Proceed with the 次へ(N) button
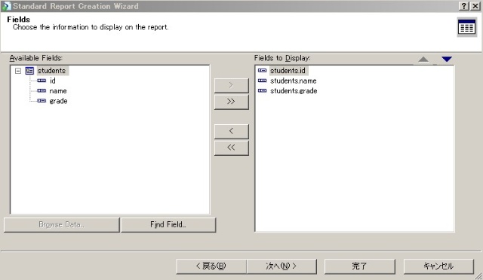483x280 pixels. [x=281, y=266]
